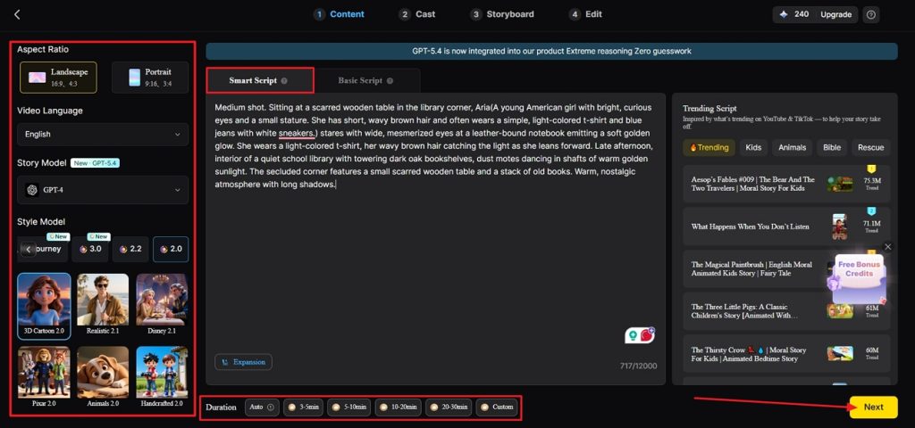915x428 pixels.
Task: Click the yellow Next button
Action: (x=873, y=407)
